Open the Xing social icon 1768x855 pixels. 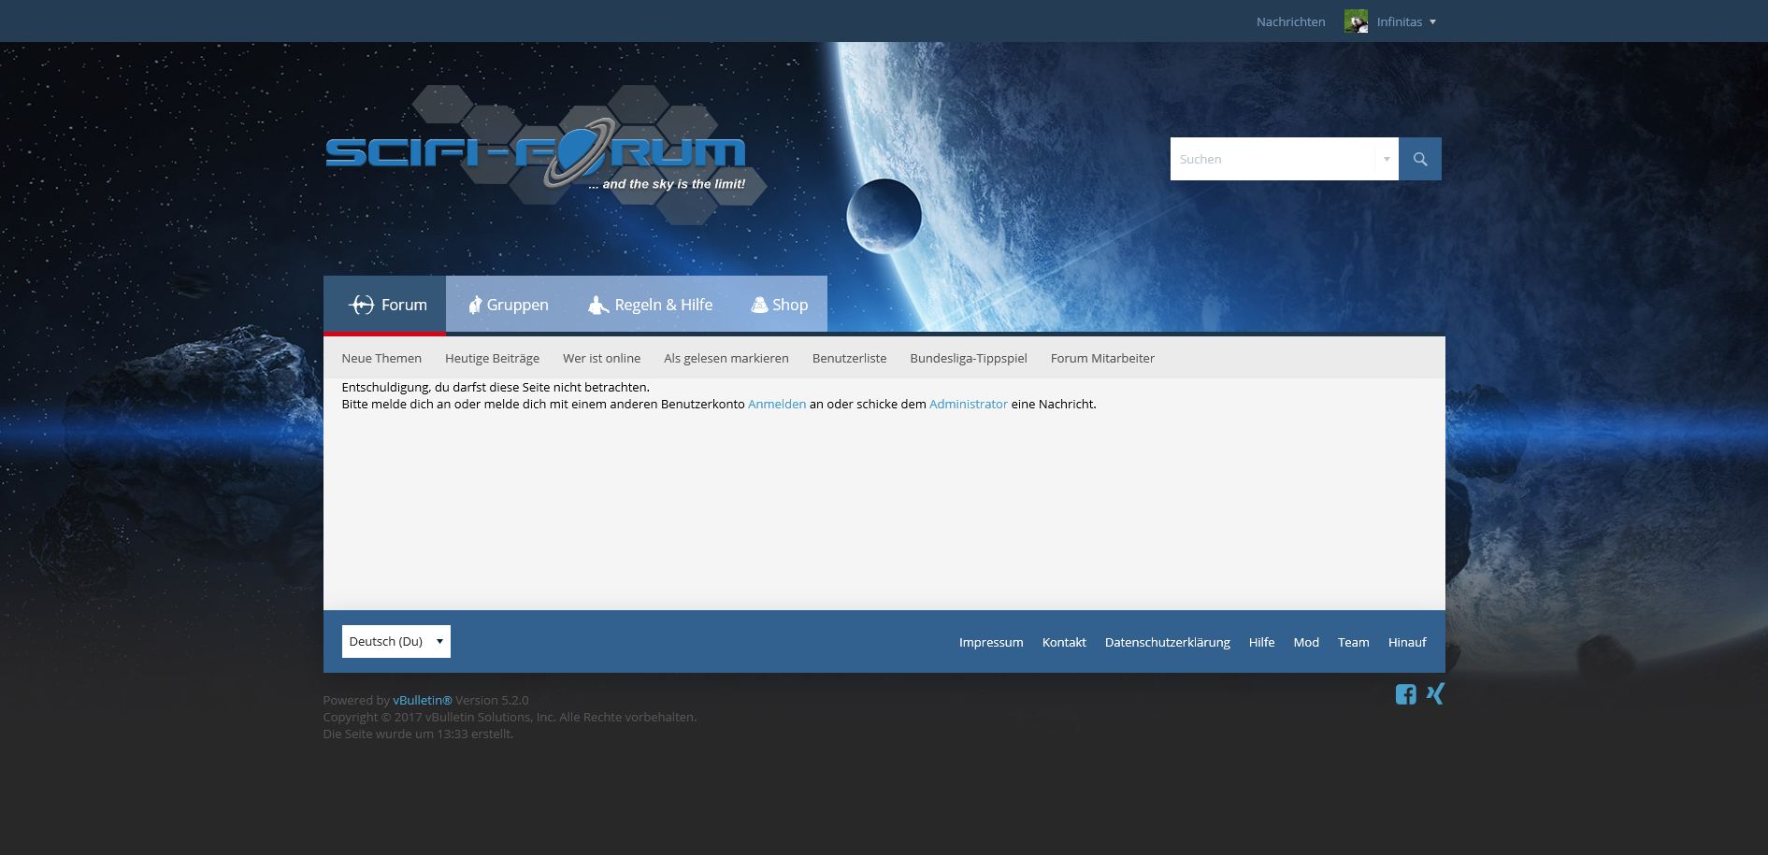1435,693
